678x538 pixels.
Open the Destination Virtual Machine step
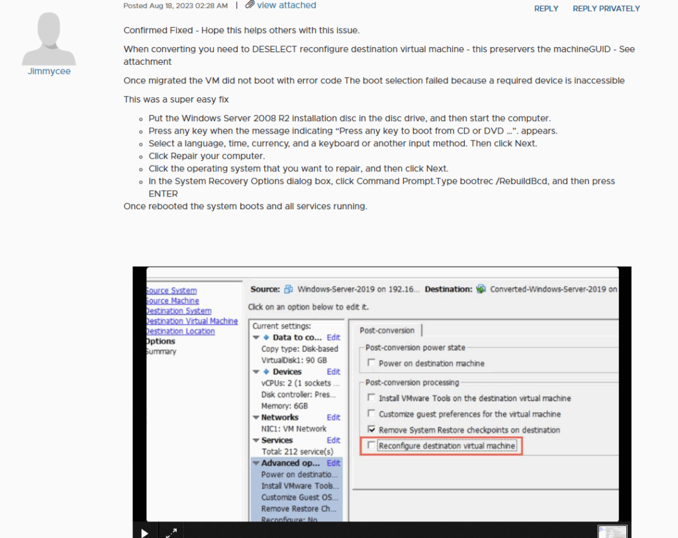point(191,321)
